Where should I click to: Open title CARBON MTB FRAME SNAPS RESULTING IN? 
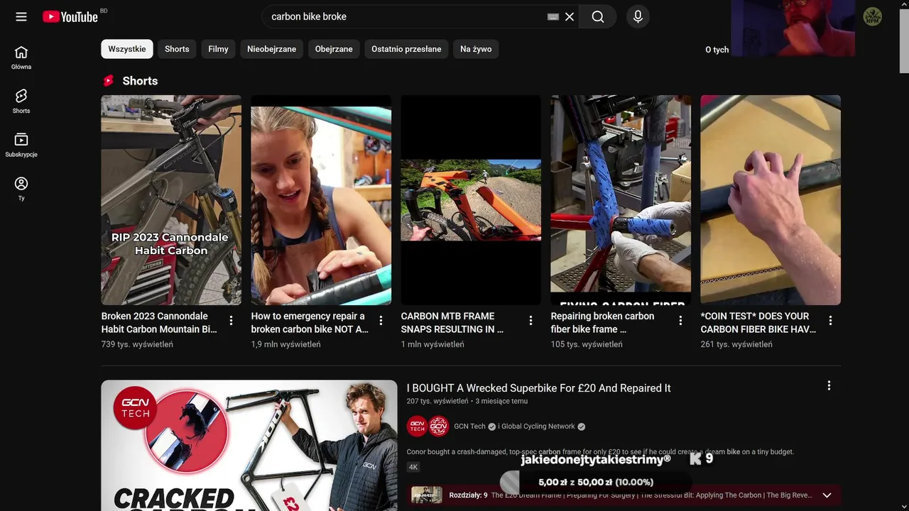452,322
